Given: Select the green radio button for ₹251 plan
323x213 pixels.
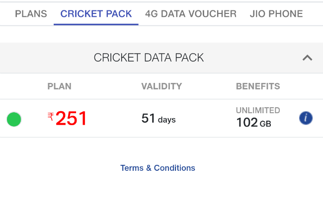Looking at the screenshot, I should [14, 119].
